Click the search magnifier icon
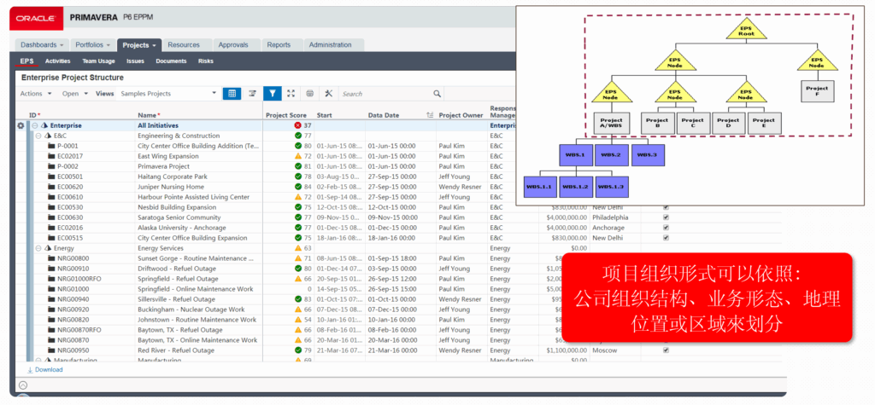This screenshot has height=405, width=875. click(437, 94)
